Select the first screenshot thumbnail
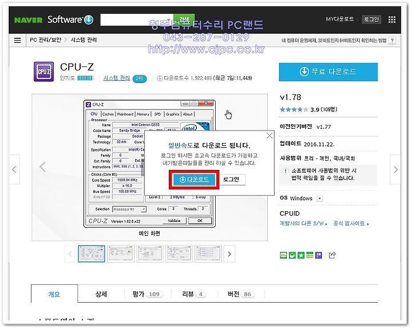412x329 pixels. pos(92,254)
